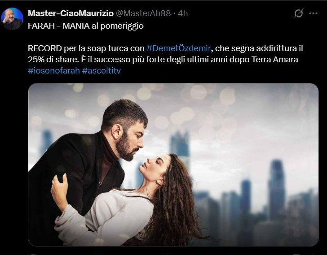
Task: Open the Grok explain-post icon
Action: tap(298, 13)
